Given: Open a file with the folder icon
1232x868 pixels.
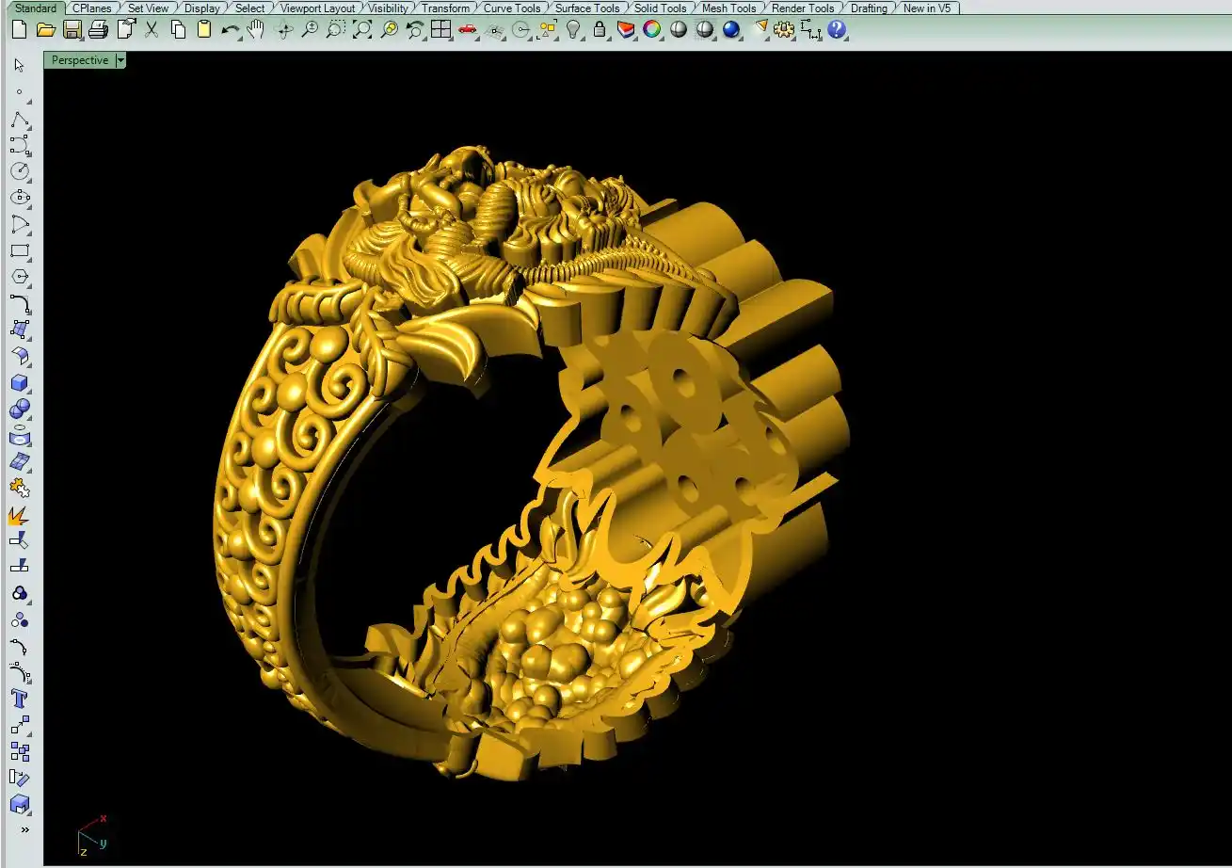Looking at the screenshot, I should click(x=45, y=29).
